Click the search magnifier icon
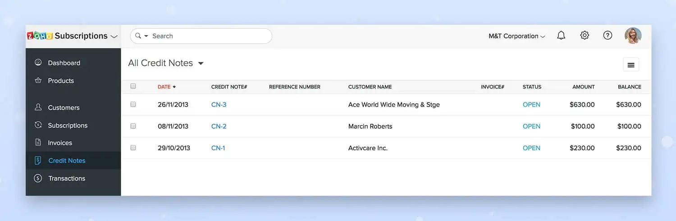Screen dimensions: 676x221 [x=138, y=36]
